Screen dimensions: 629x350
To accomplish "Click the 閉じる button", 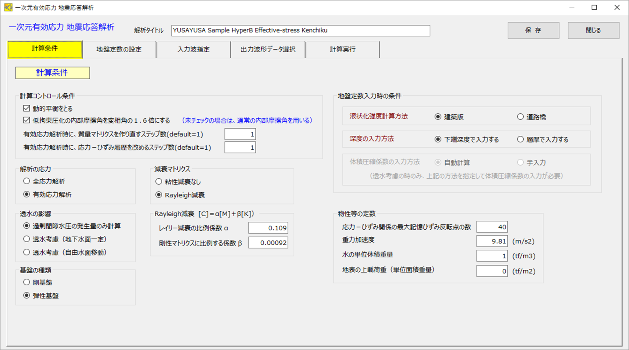I will (593, 30).
